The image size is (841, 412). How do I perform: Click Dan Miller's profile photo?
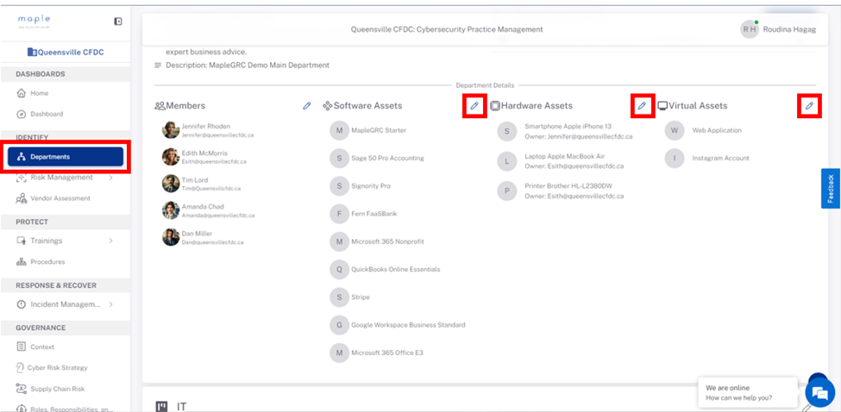coord(171,237)
